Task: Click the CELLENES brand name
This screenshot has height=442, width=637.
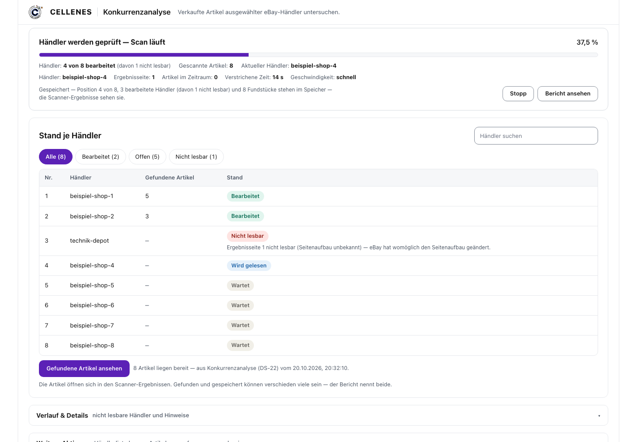Action: point(71,12)
